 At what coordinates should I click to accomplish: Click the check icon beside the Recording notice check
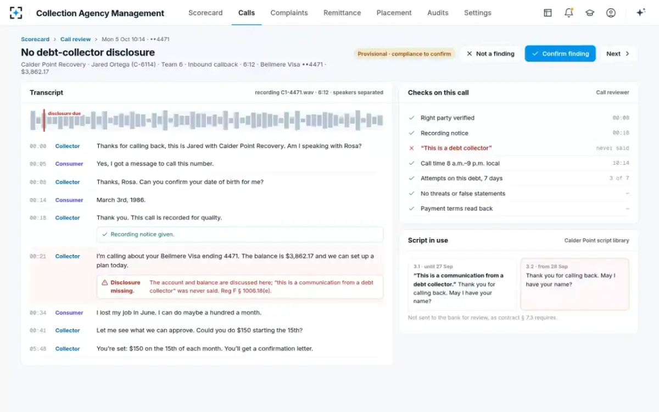(x=411, y=133)
